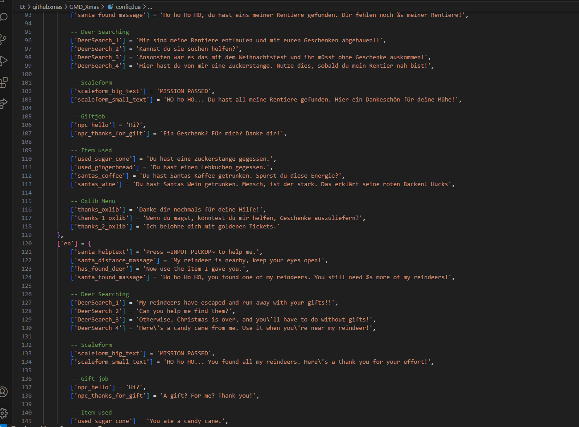Click 'Ich belohne dich mit goldenen Tickets.' string

click(211, 227)
